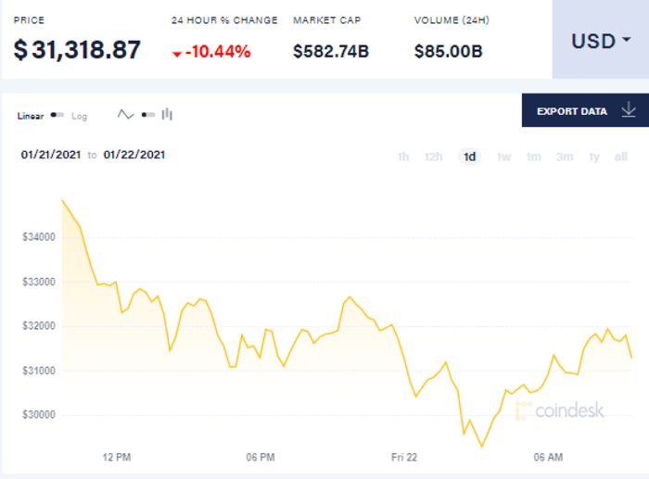The image size is (649, 479).
Task: Select the 12h time range
Action: coord(433,157)
